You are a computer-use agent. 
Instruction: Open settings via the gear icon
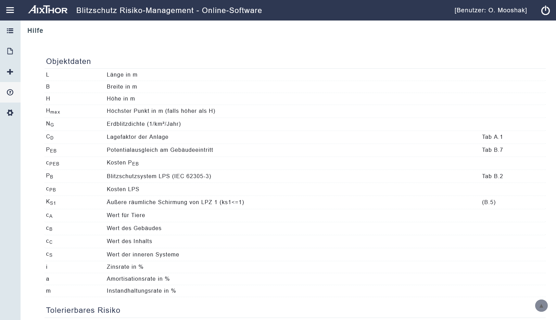pos(10,113)
